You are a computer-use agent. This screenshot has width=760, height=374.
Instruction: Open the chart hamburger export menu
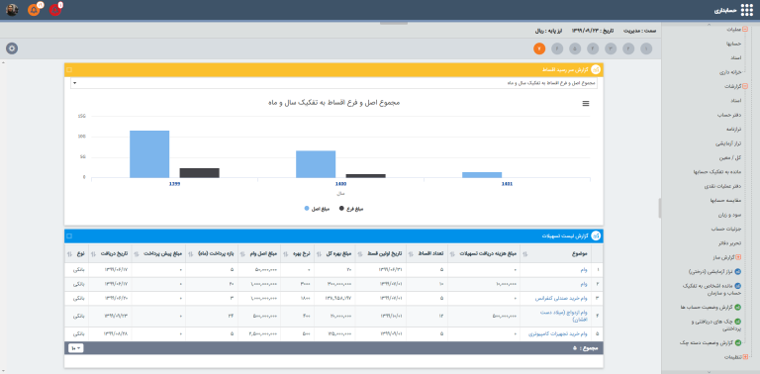click(x=586, y=103)
